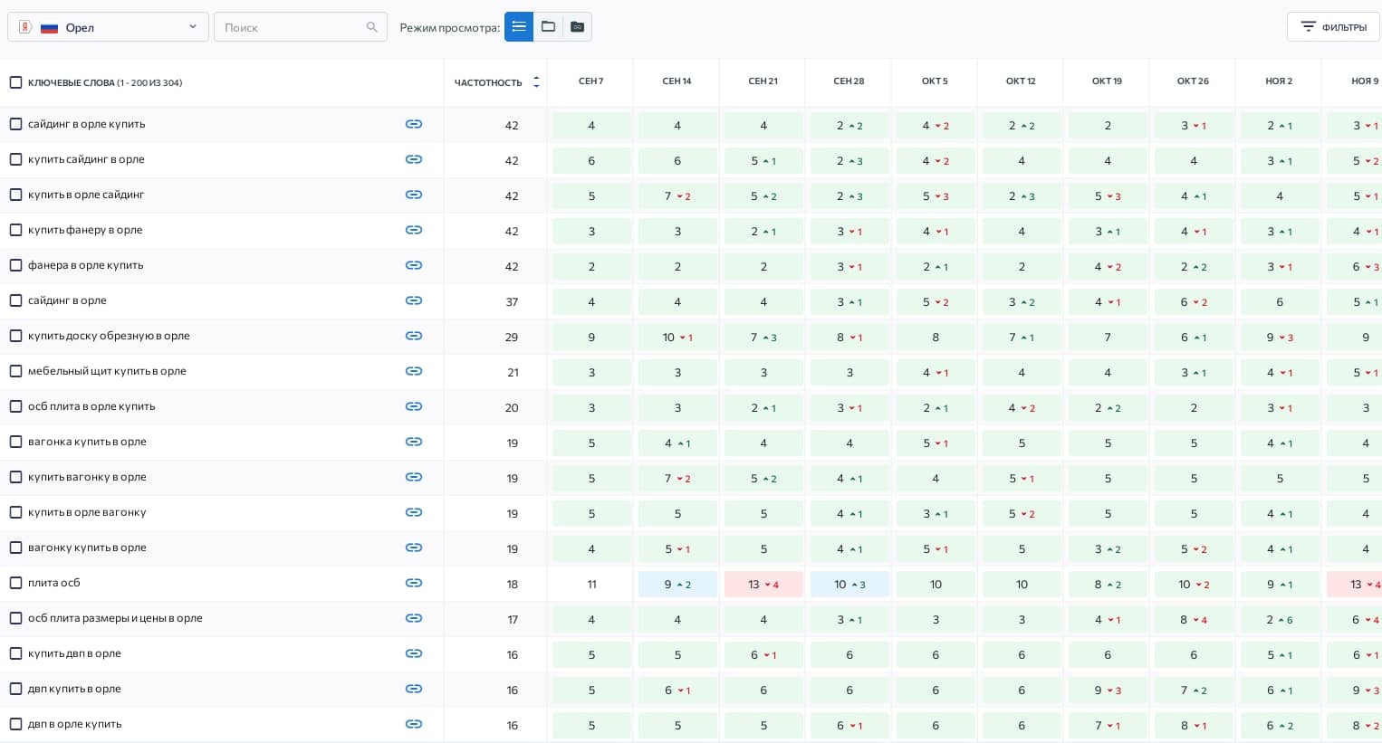The width and height of the screenshot is (1382, 743).
Task: Click blue cell 9 in СЕН 14 column
Action: pyautogui.click(x=677, y=584)
